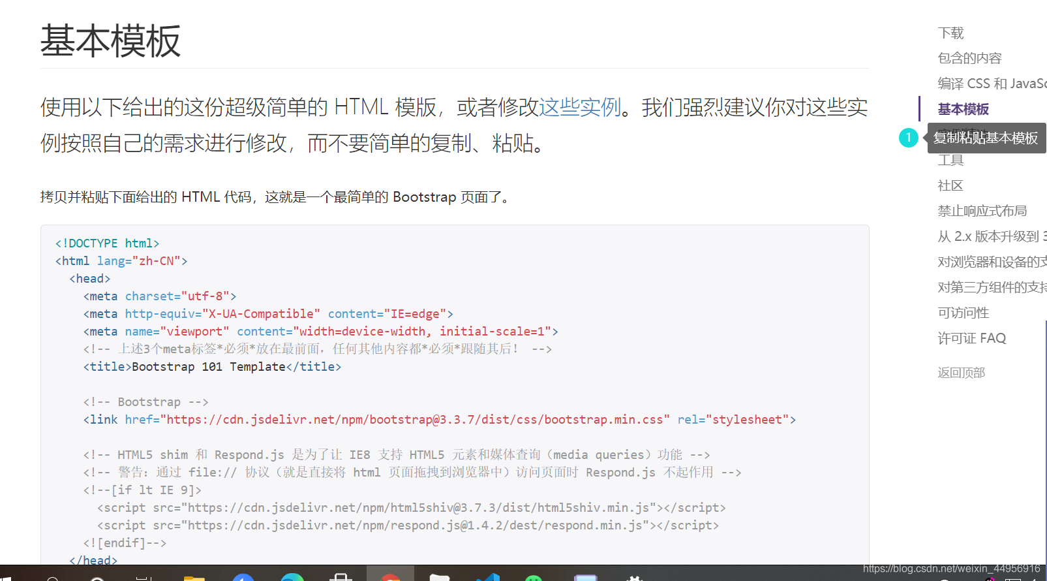Click the 警告：通过 file:// comment line

tap(412, 472)
